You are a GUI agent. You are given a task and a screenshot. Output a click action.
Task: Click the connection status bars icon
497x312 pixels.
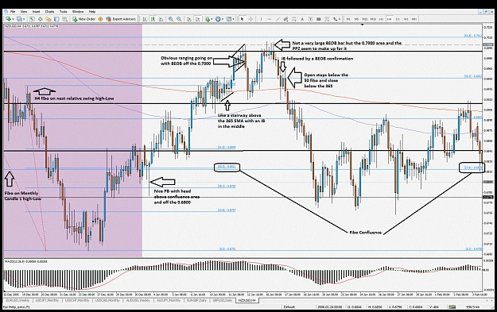(x=452, y=306)
